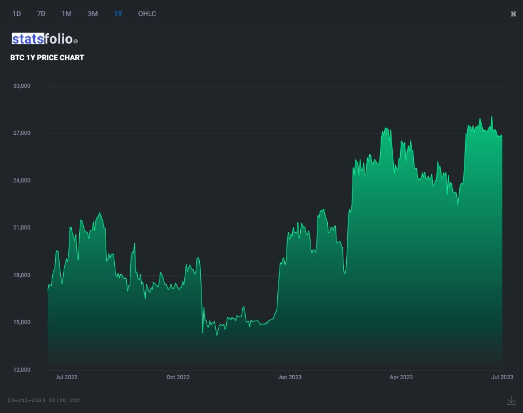
Task: Open the 1M timeframe tab
Action: pyautogui.click(x=67, y=14)
